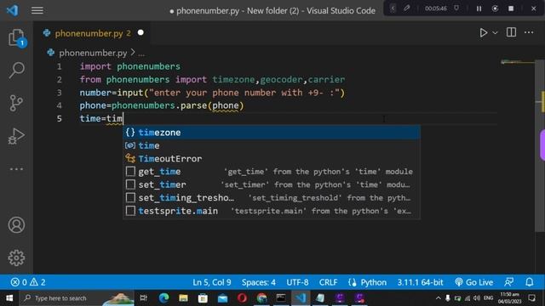545x306 pixels.
Task: Click the VS Code logo icon
Action: tap(13, 10)
